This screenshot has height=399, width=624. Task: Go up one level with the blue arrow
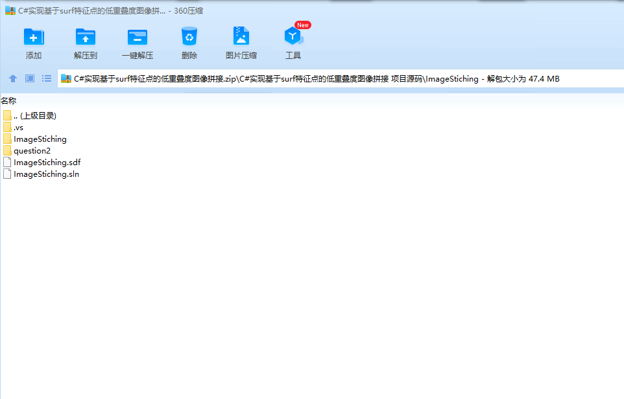13,78
